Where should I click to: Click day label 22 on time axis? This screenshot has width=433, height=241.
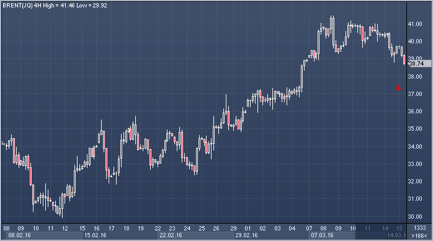pyautogui.click(x=158, y=229)
